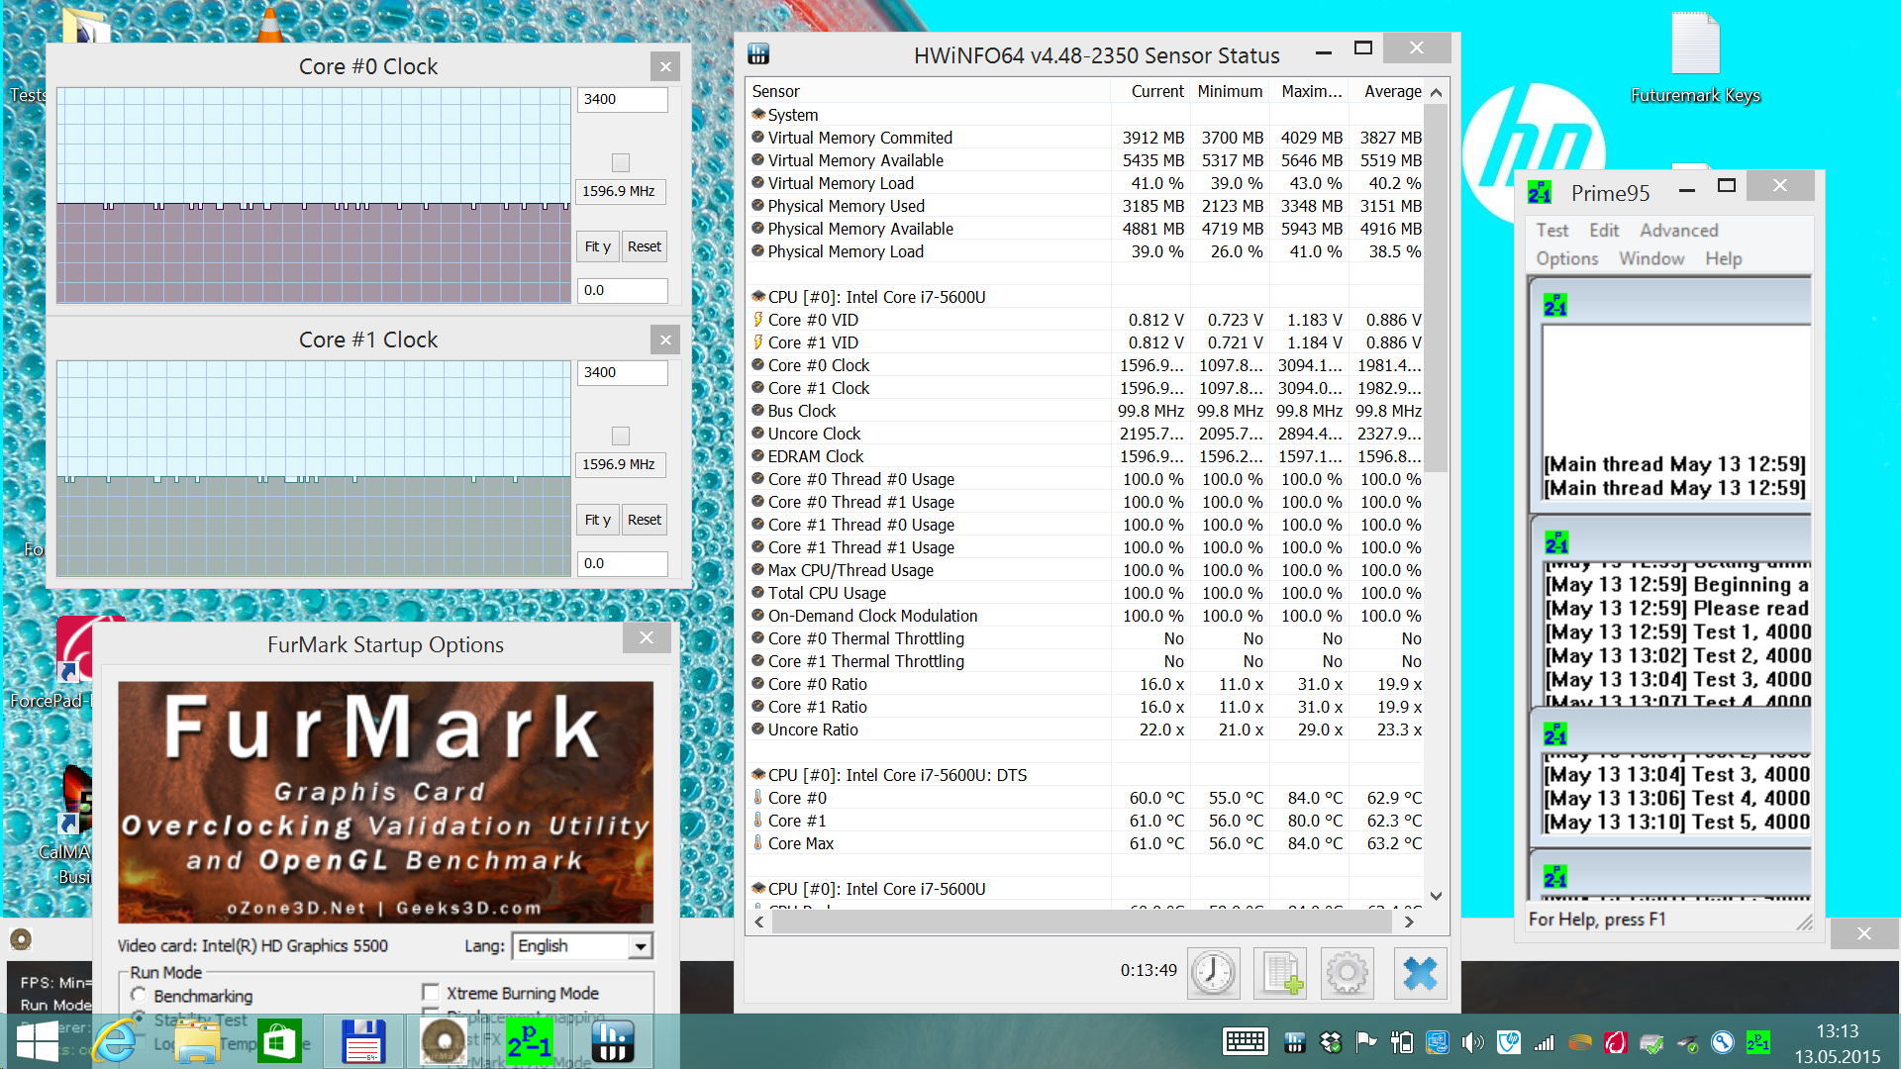Enable Xtreme Burning Mode checkbox

[x=431, y=993]
